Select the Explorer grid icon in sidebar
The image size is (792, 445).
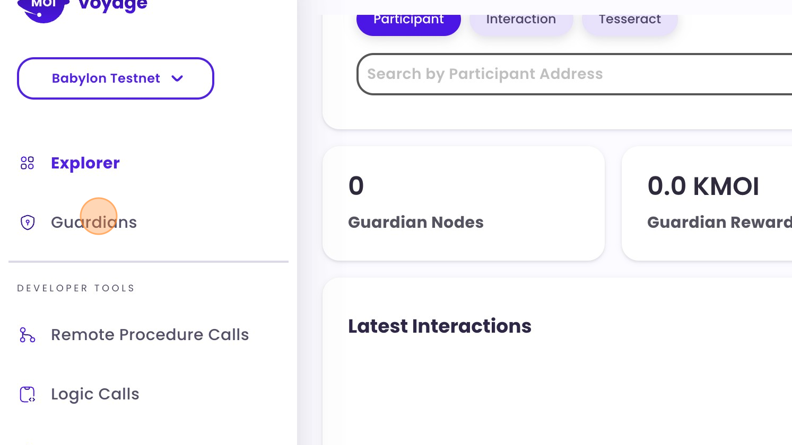click(x=28, y=163)
